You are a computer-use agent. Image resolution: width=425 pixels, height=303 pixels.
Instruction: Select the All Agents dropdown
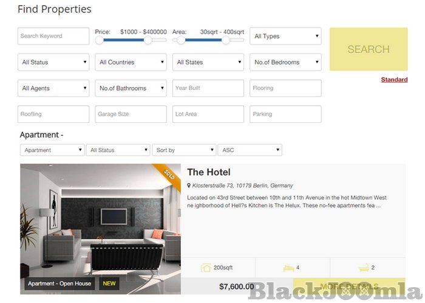click(53, 88)
